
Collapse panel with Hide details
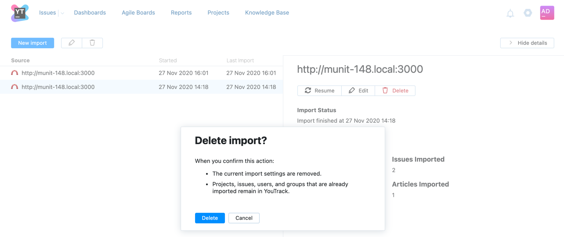(527, 43)
